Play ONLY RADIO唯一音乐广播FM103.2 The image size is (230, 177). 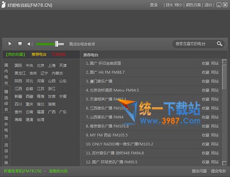pos(120,144)
